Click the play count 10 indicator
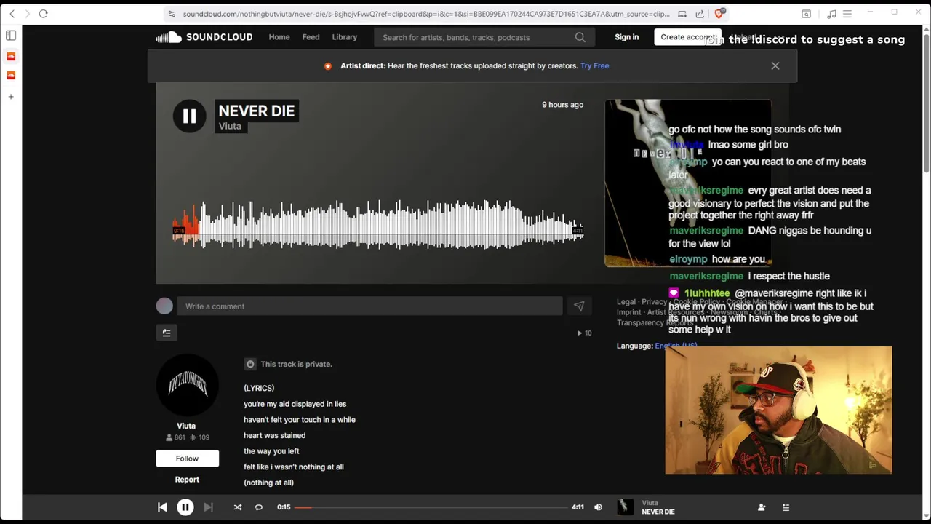This screenshot has width=931, height=524. click(x=584, y=333)
